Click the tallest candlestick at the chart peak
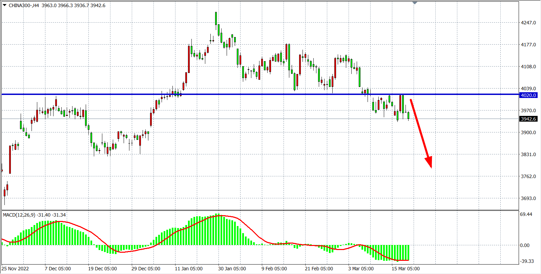 (216, 19)
